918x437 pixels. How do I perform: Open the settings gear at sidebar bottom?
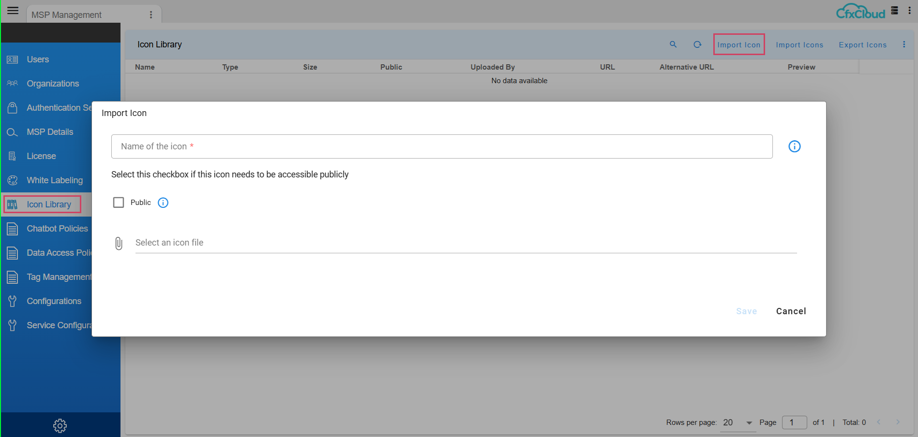(x=60, y=425)
